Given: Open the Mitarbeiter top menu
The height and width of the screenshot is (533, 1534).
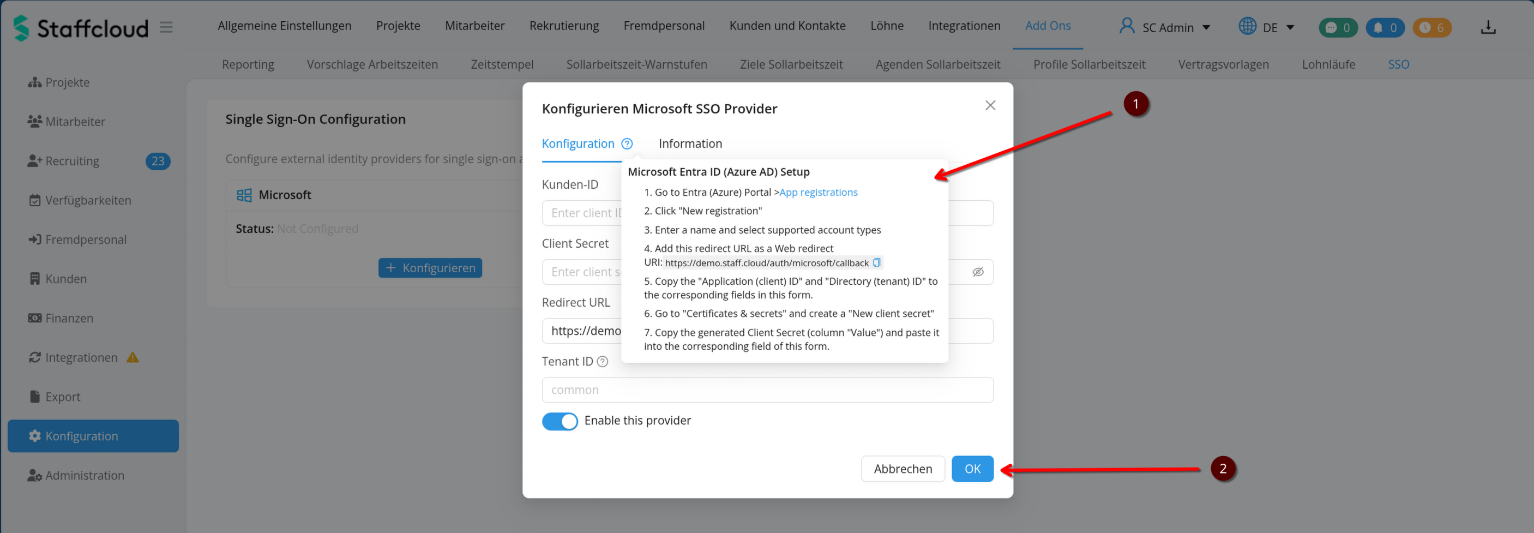Looking at the screenshot, I should tap(474, 26).
